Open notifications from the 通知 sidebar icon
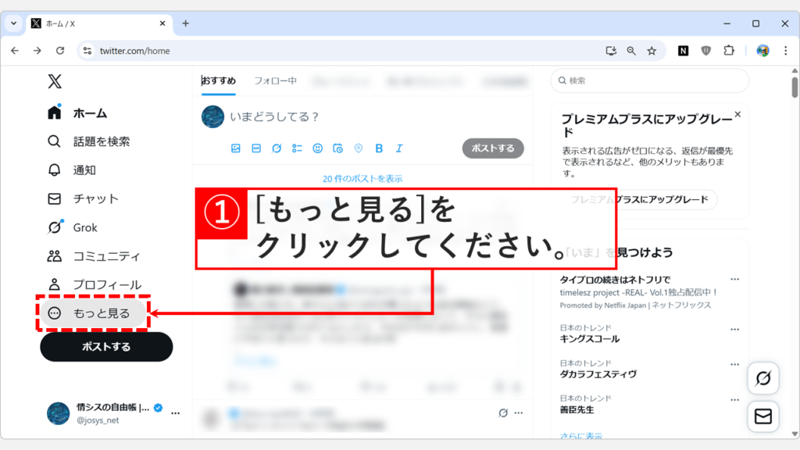The height and width of the screenshot is (450, 800). click(x=79, y=169)
